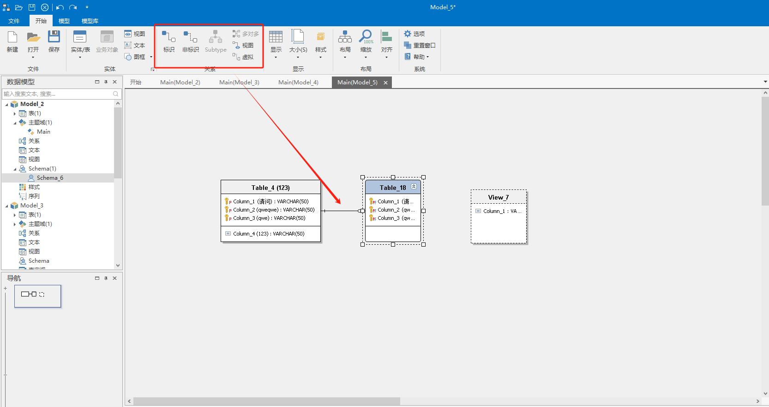Open the 选项 options gear
Image resolution: width=769 pixels, height=407 pixels.
coord(415,34)
